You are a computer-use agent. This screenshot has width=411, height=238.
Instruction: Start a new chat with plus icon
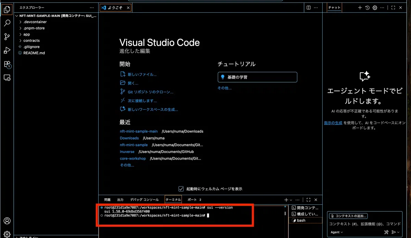coord(360,8)
